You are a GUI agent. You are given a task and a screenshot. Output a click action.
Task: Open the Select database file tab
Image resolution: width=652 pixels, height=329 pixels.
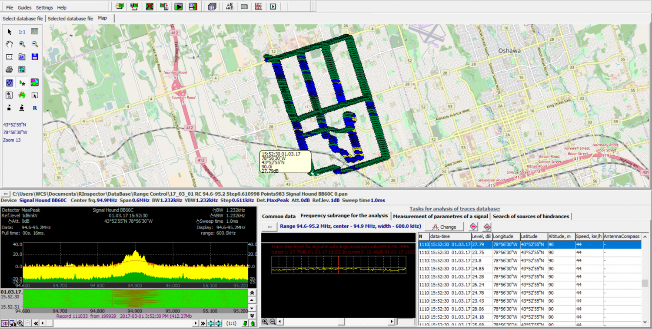pyautogui.click(x=23, y=19)
